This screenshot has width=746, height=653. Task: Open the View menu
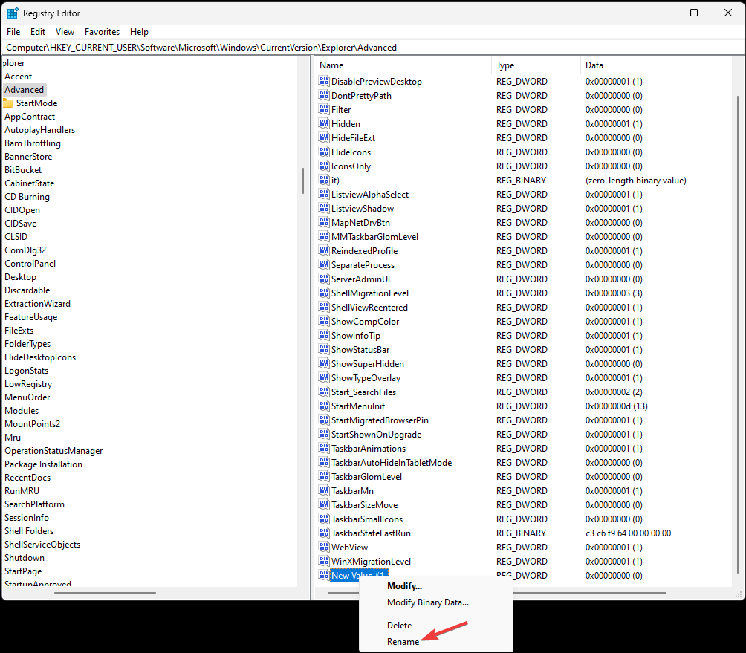point(65,32)
